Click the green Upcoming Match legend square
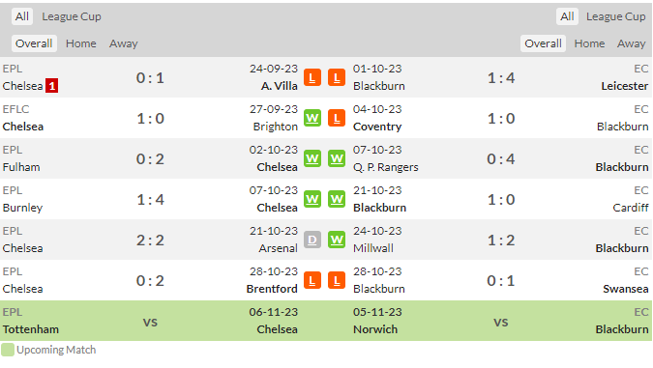The image size is (653, 368). [x=8, y=350]
